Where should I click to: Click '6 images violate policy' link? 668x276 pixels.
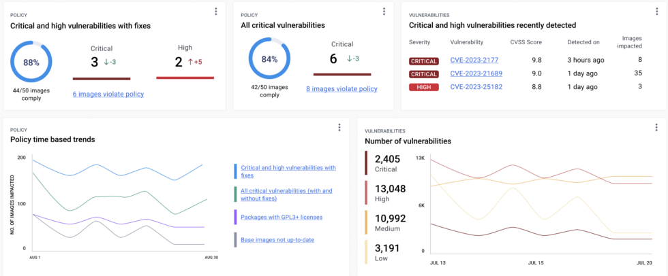point(108,94)
